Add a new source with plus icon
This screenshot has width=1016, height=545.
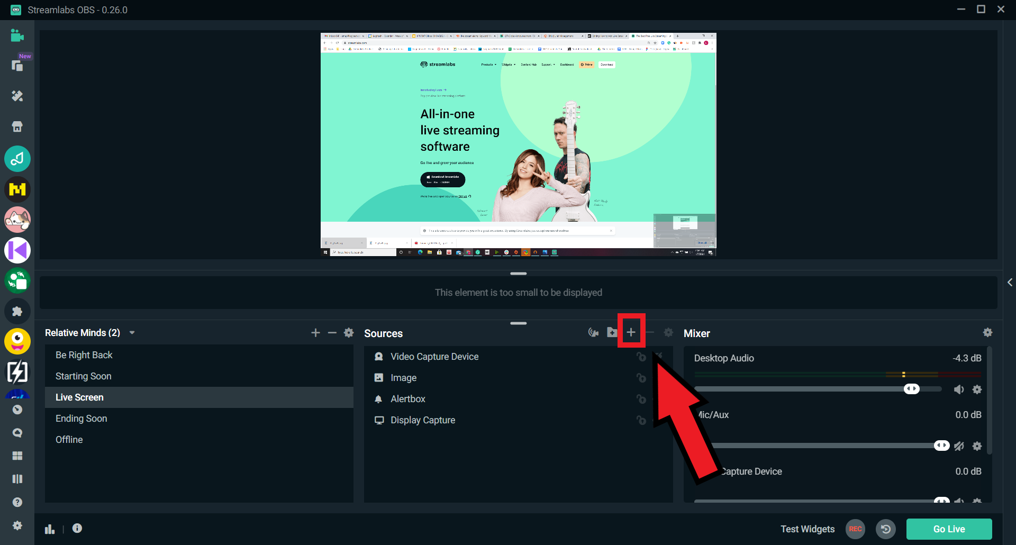pos(631,332)
